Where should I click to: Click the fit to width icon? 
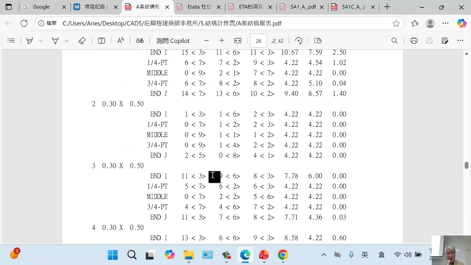point(238,41)
